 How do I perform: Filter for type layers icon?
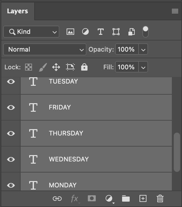[101, 32]
